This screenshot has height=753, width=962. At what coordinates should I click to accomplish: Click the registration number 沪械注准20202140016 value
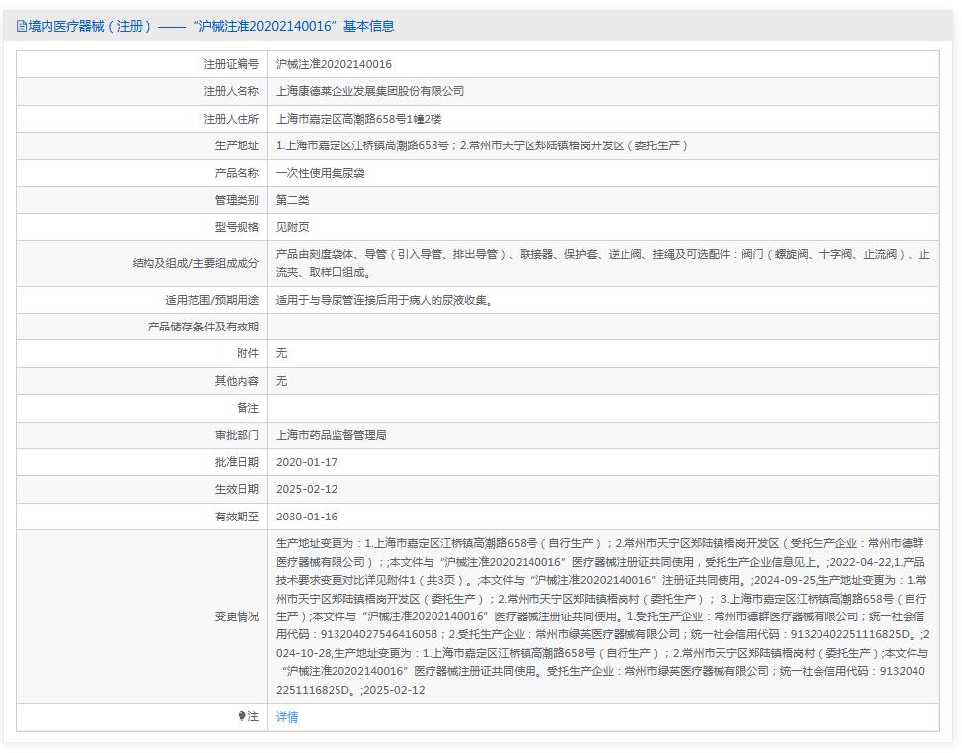tap(333, 63)
